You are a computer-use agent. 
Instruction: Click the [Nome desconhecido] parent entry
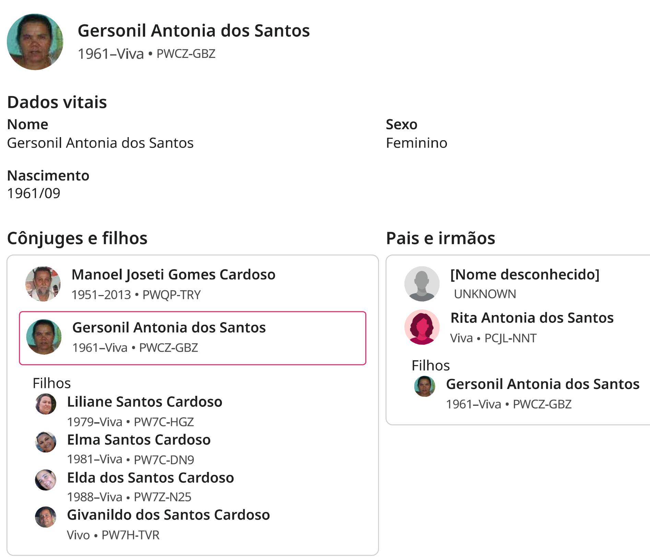(524, 275)
